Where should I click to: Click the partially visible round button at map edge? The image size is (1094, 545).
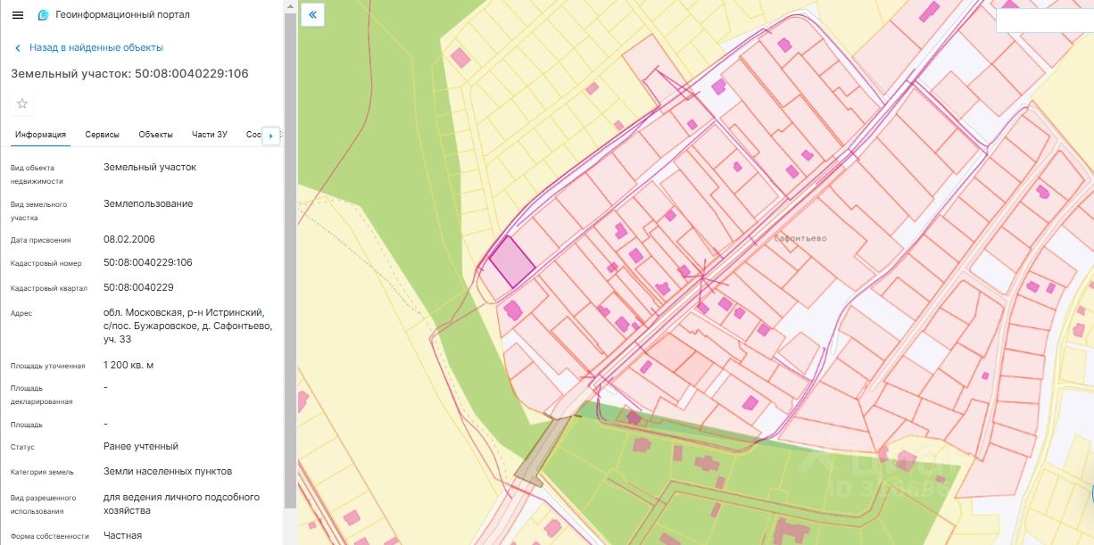point(1091,493)
